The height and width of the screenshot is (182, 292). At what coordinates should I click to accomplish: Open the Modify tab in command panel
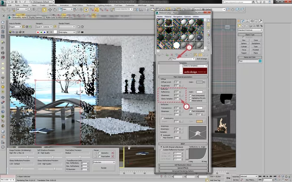[x=243, y=21]
